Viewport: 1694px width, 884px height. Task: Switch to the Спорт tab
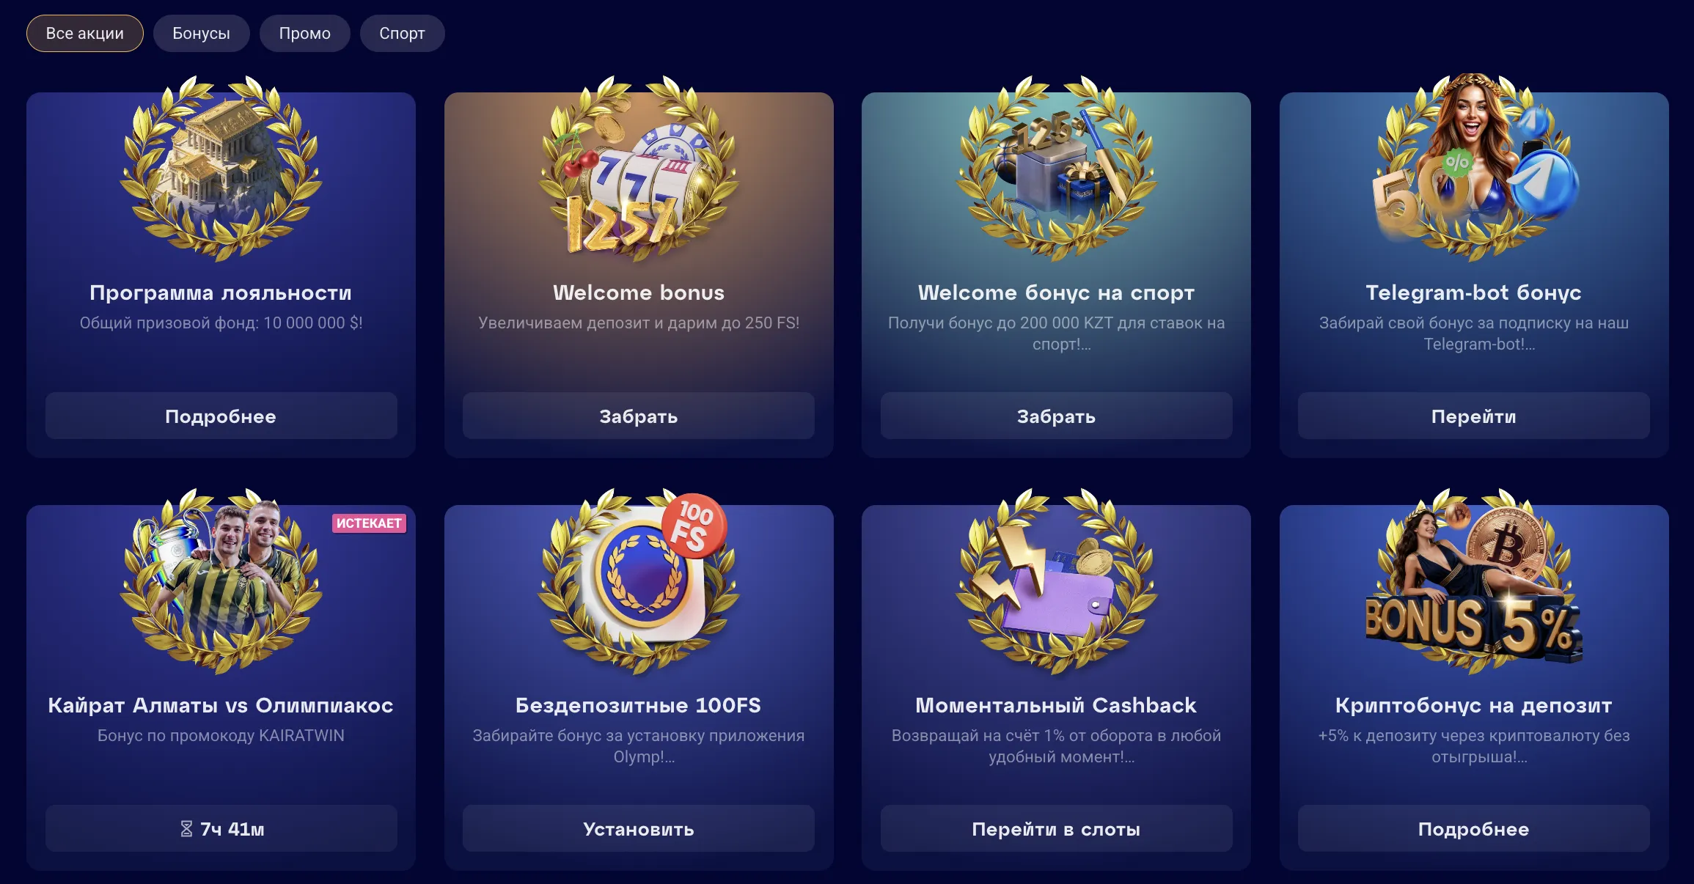tap(403, 34)
